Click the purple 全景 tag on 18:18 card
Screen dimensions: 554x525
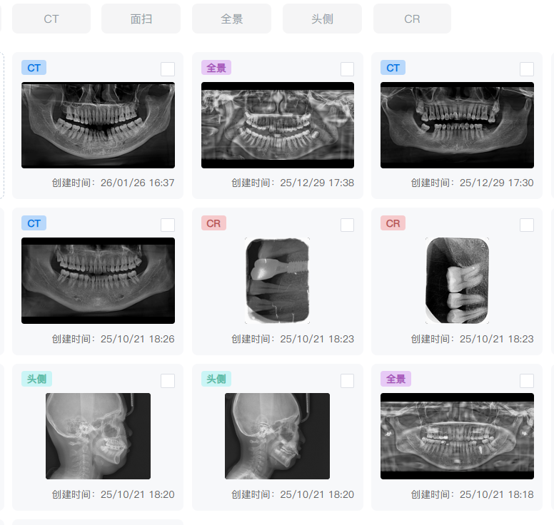[396, 379]
